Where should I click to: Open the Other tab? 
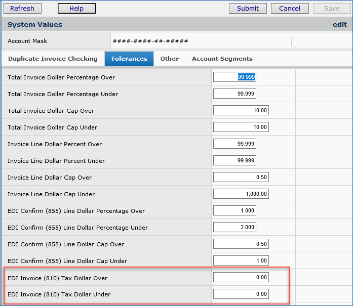pos(170,59)
